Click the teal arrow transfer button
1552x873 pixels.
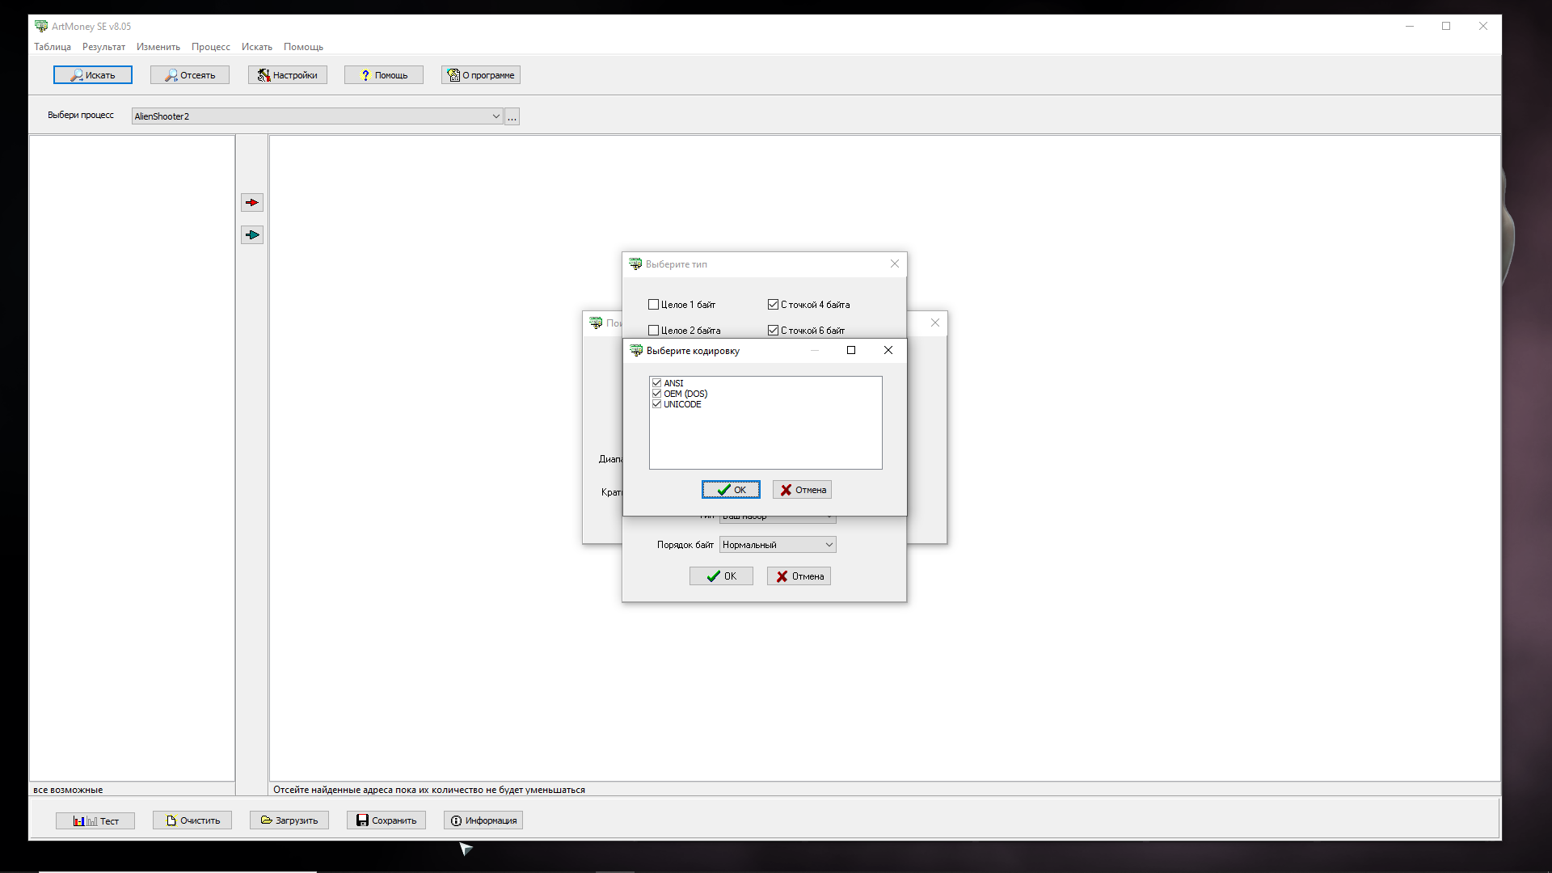tap(252, 235)
